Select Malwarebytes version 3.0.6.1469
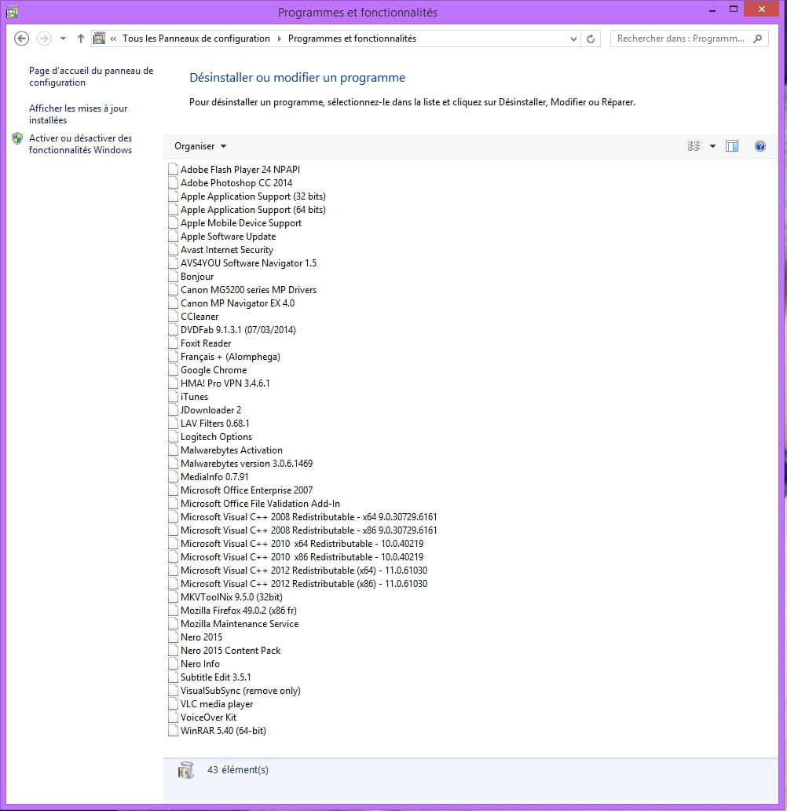The height and width of the screenshot is (811, 787). coord(247,464)
